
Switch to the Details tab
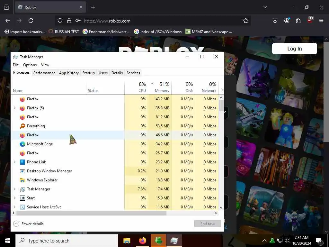(x=117, y=73)
